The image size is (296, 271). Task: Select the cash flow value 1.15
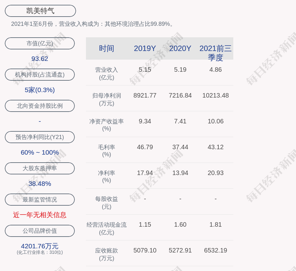coord(145,224)
